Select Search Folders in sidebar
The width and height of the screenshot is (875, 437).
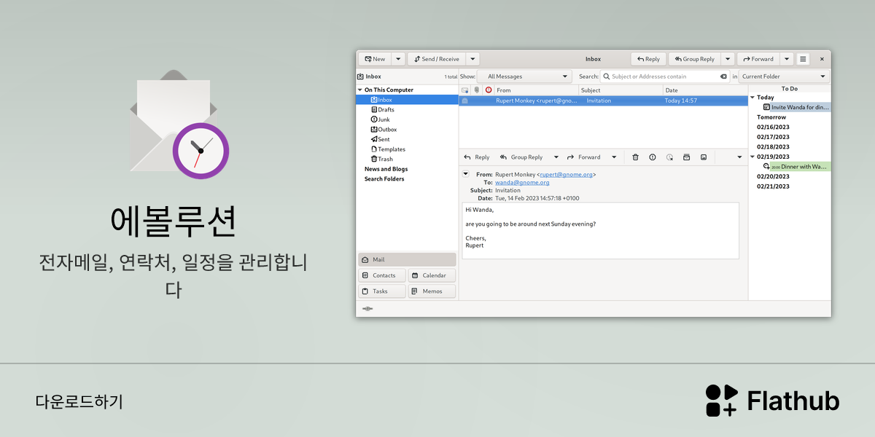pyautogui.click(x=384, y=179)
